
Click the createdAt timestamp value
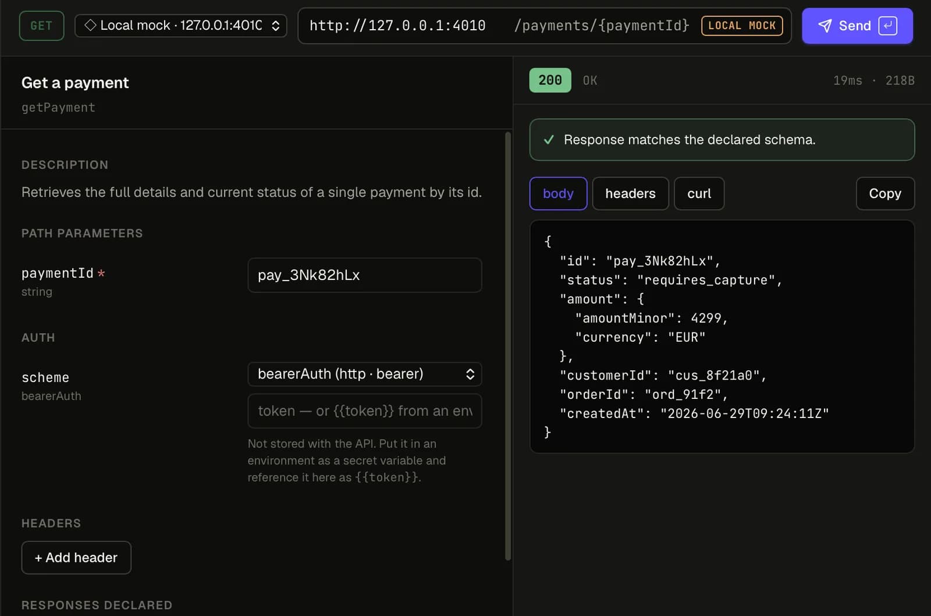pyautogui.click(x=744, y=413)
